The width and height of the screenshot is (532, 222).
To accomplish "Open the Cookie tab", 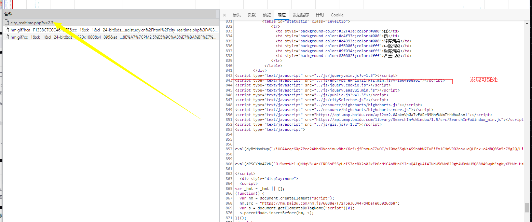I will (337, 15).
